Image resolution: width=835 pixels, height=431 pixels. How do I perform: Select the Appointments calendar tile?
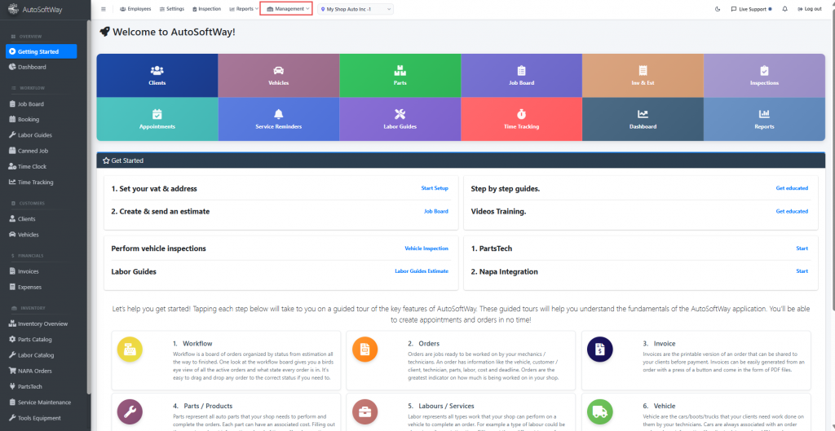pyautogui.click(x=157, y=119)
